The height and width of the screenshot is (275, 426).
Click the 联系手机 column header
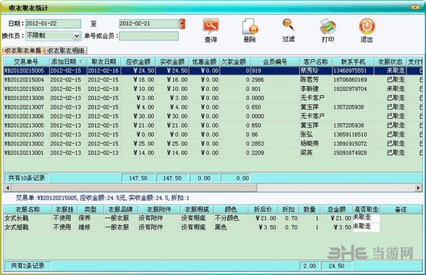[x=353, y=62]
